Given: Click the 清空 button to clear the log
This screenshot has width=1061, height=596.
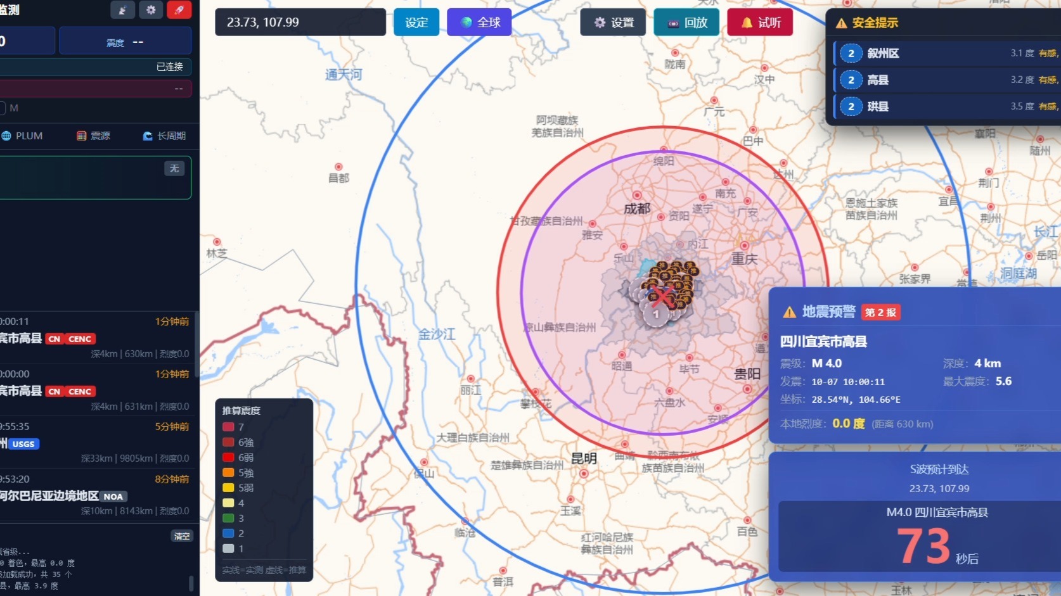Looking at the screenshot, I should pos(182,536).
